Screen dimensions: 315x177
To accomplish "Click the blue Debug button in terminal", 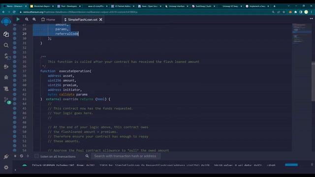I will point(291,165).
